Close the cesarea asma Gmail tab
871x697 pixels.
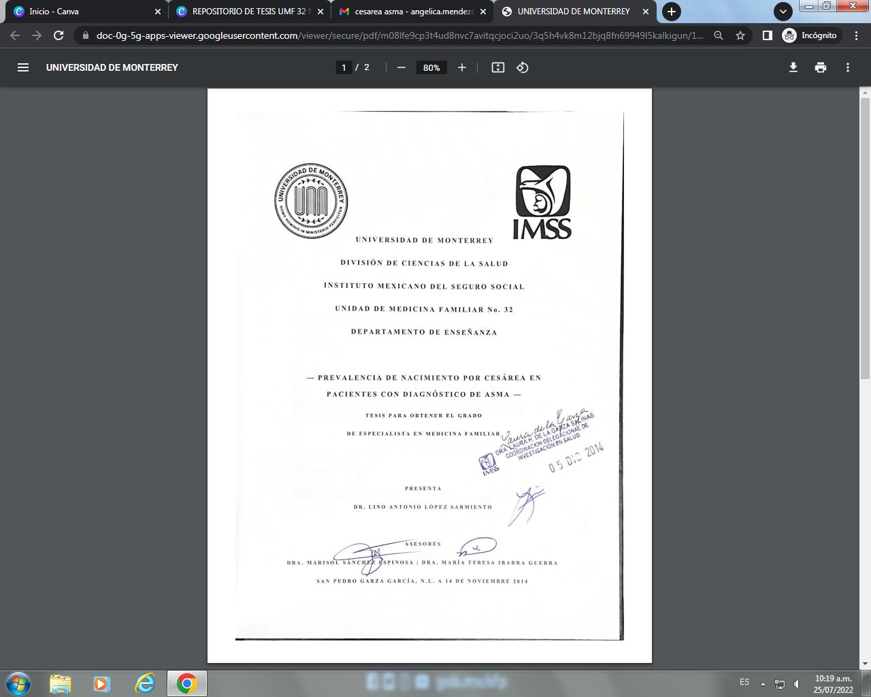point(483,12)
